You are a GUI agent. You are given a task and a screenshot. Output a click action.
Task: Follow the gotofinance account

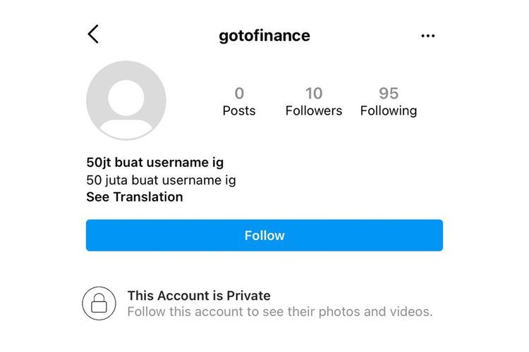[x=264, y=235]
